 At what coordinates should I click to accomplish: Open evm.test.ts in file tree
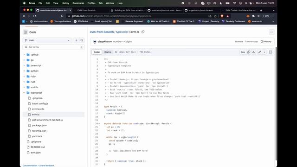tap(38, 109)
